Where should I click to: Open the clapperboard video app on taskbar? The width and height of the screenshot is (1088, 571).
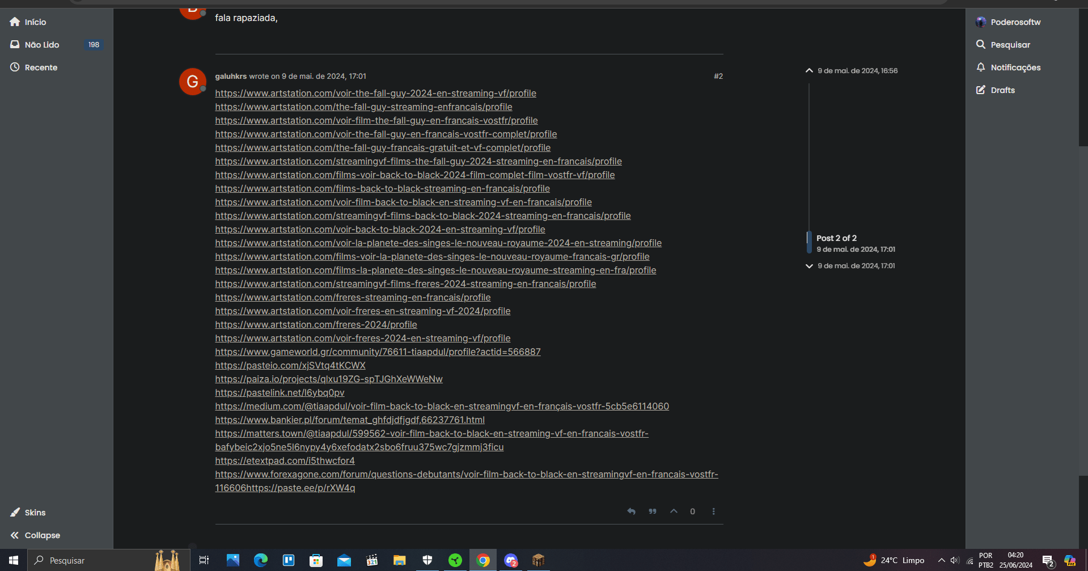coord(372,560)
